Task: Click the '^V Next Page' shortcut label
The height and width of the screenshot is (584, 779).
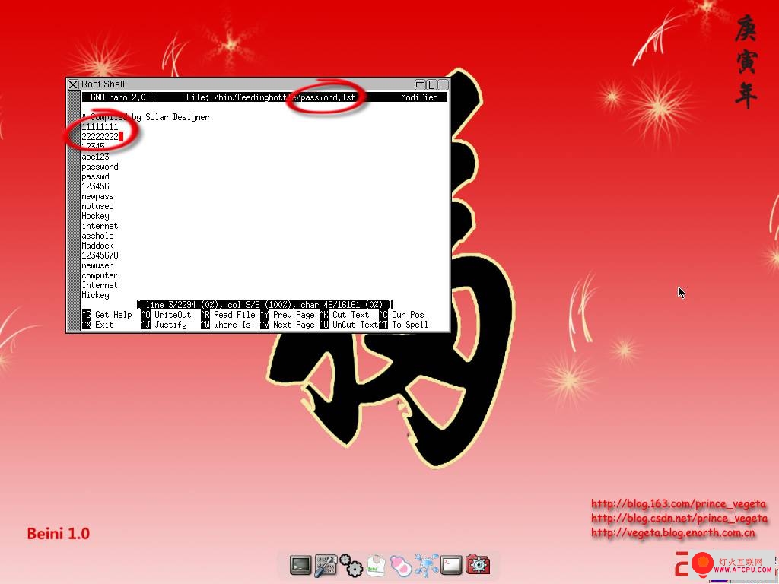Action: tap(288, 324)
